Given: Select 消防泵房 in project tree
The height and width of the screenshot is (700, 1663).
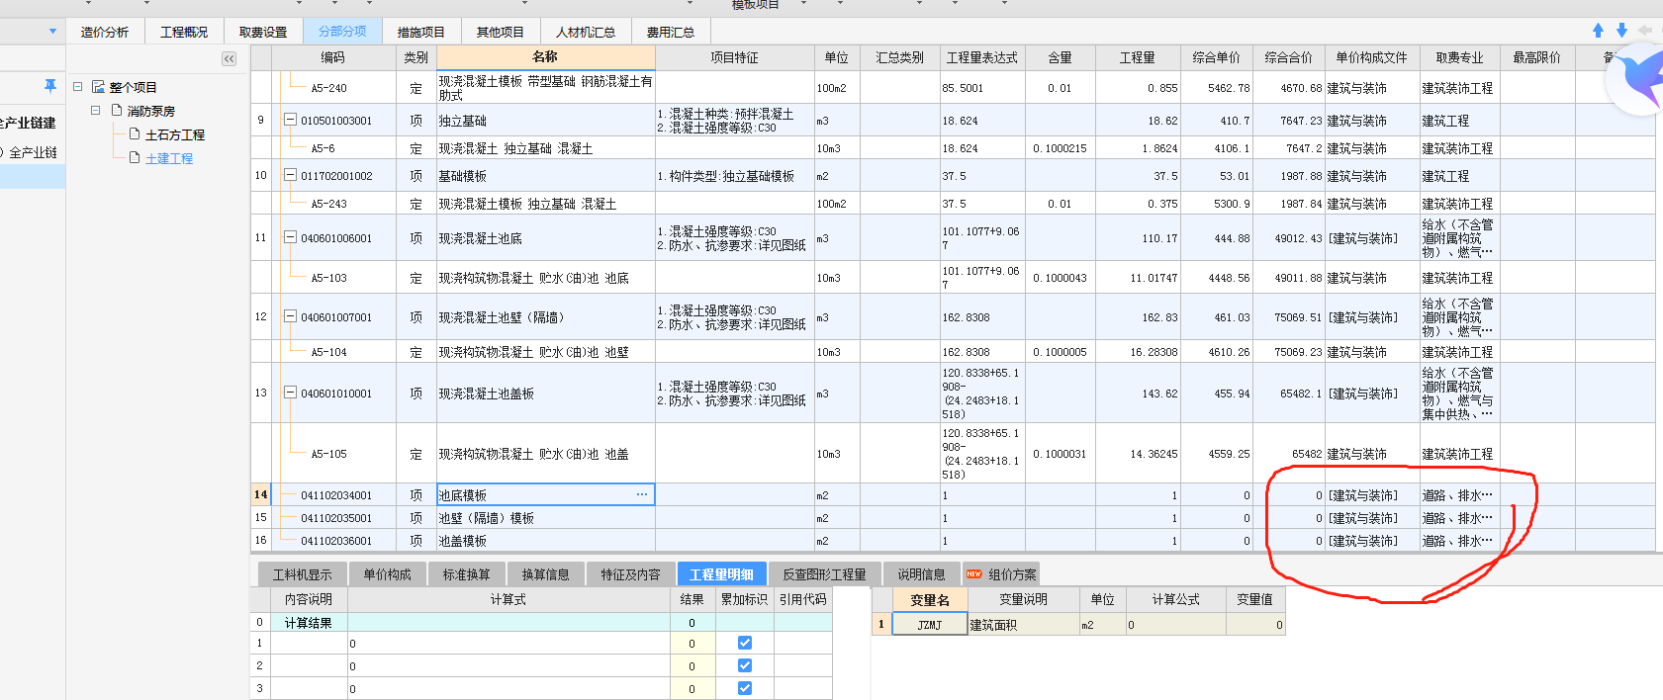Looking at the screenshot, I should tap(151, 111).
